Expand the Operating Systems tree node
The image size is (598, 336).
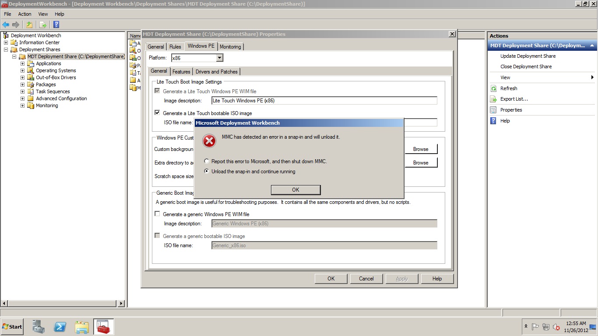click(22, 70)
